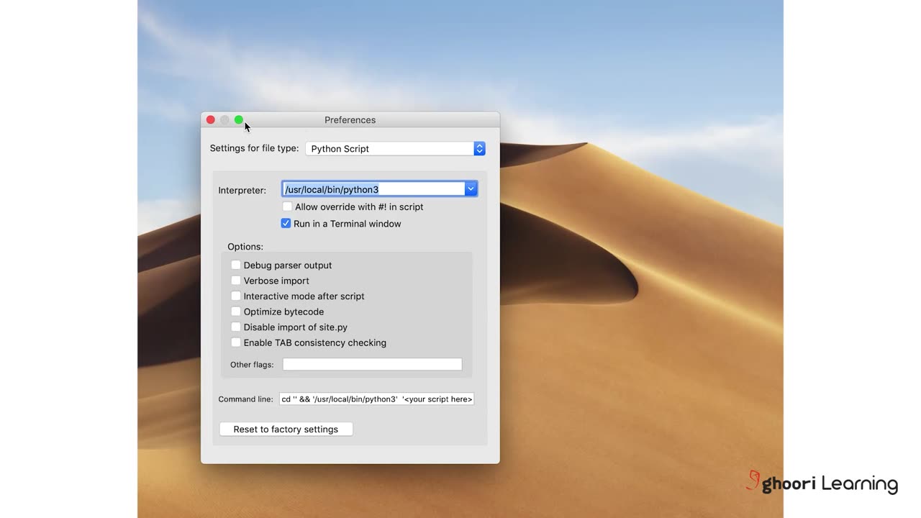Viewport: 921px width, 518px height.
Task: Click the Other flags input field
Action: tap(372, 365)
